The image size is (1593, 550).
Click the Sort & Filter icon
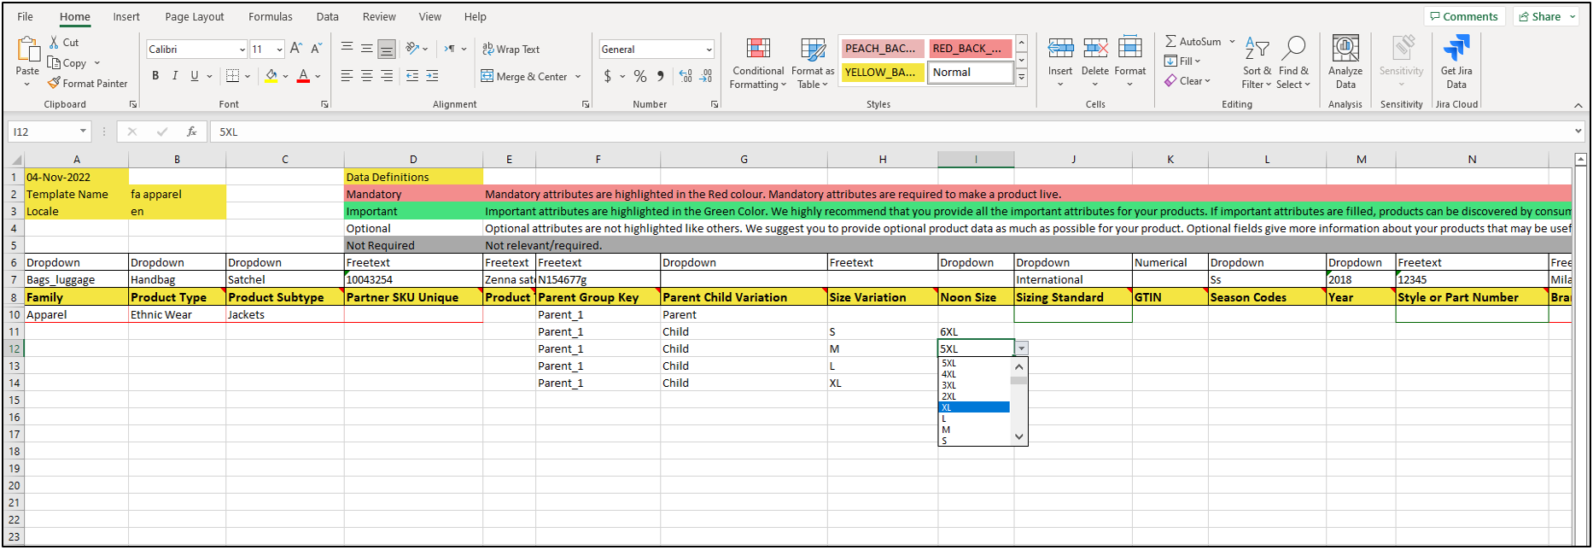click(1257, 50)
